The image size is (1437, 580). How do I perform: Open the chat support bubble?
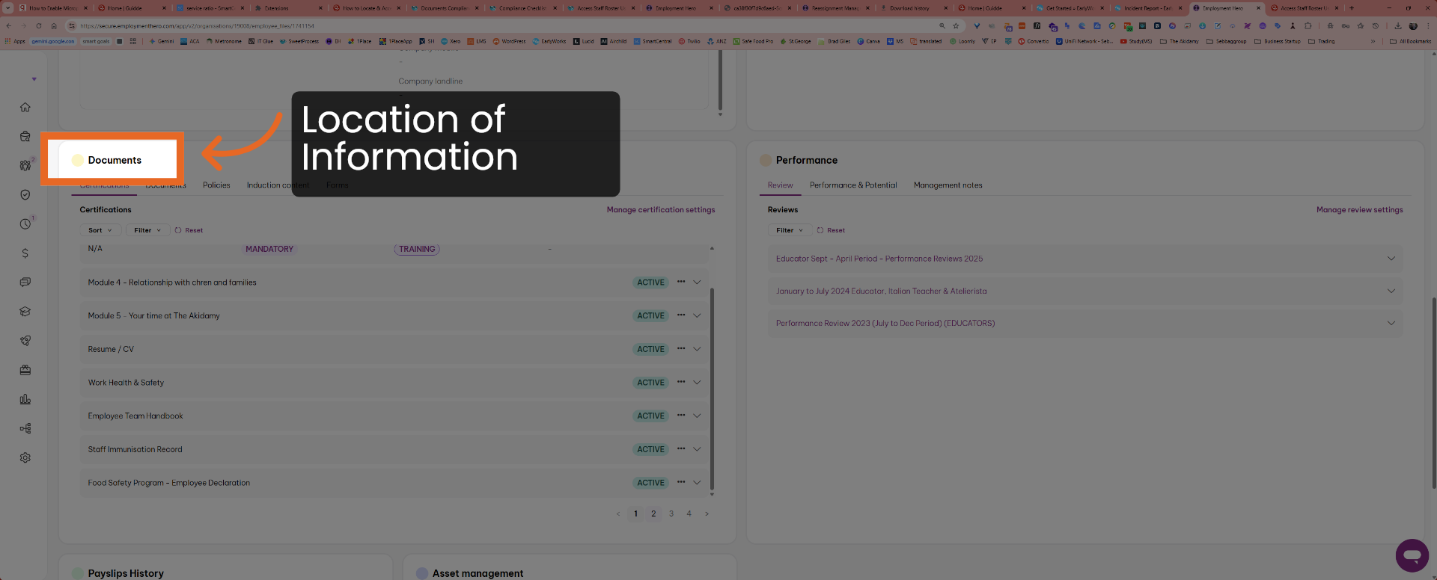[x=1412, y=555]
